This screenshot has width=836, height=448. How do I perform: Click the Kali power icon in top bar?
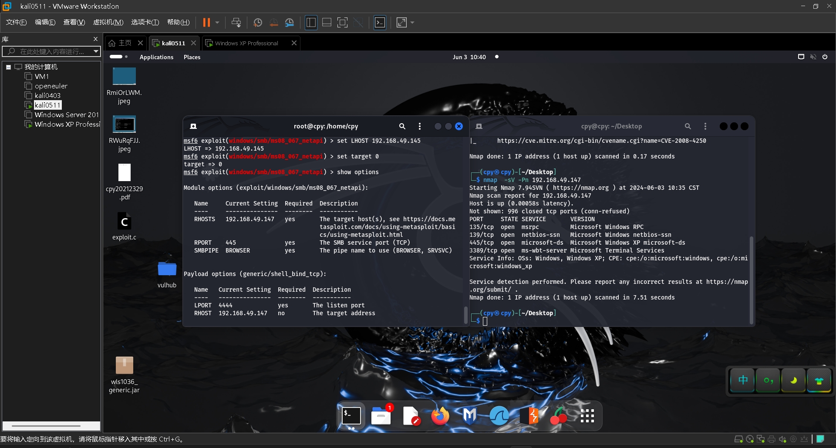pyautogui.click(x=825, y=57)
